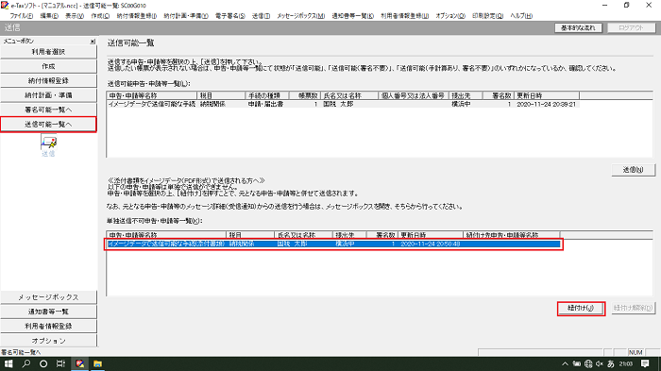Switch to e-Tax app taskbar icon
Image resolution: width=661 pixels, height=371 pixels.
[79, 363]
